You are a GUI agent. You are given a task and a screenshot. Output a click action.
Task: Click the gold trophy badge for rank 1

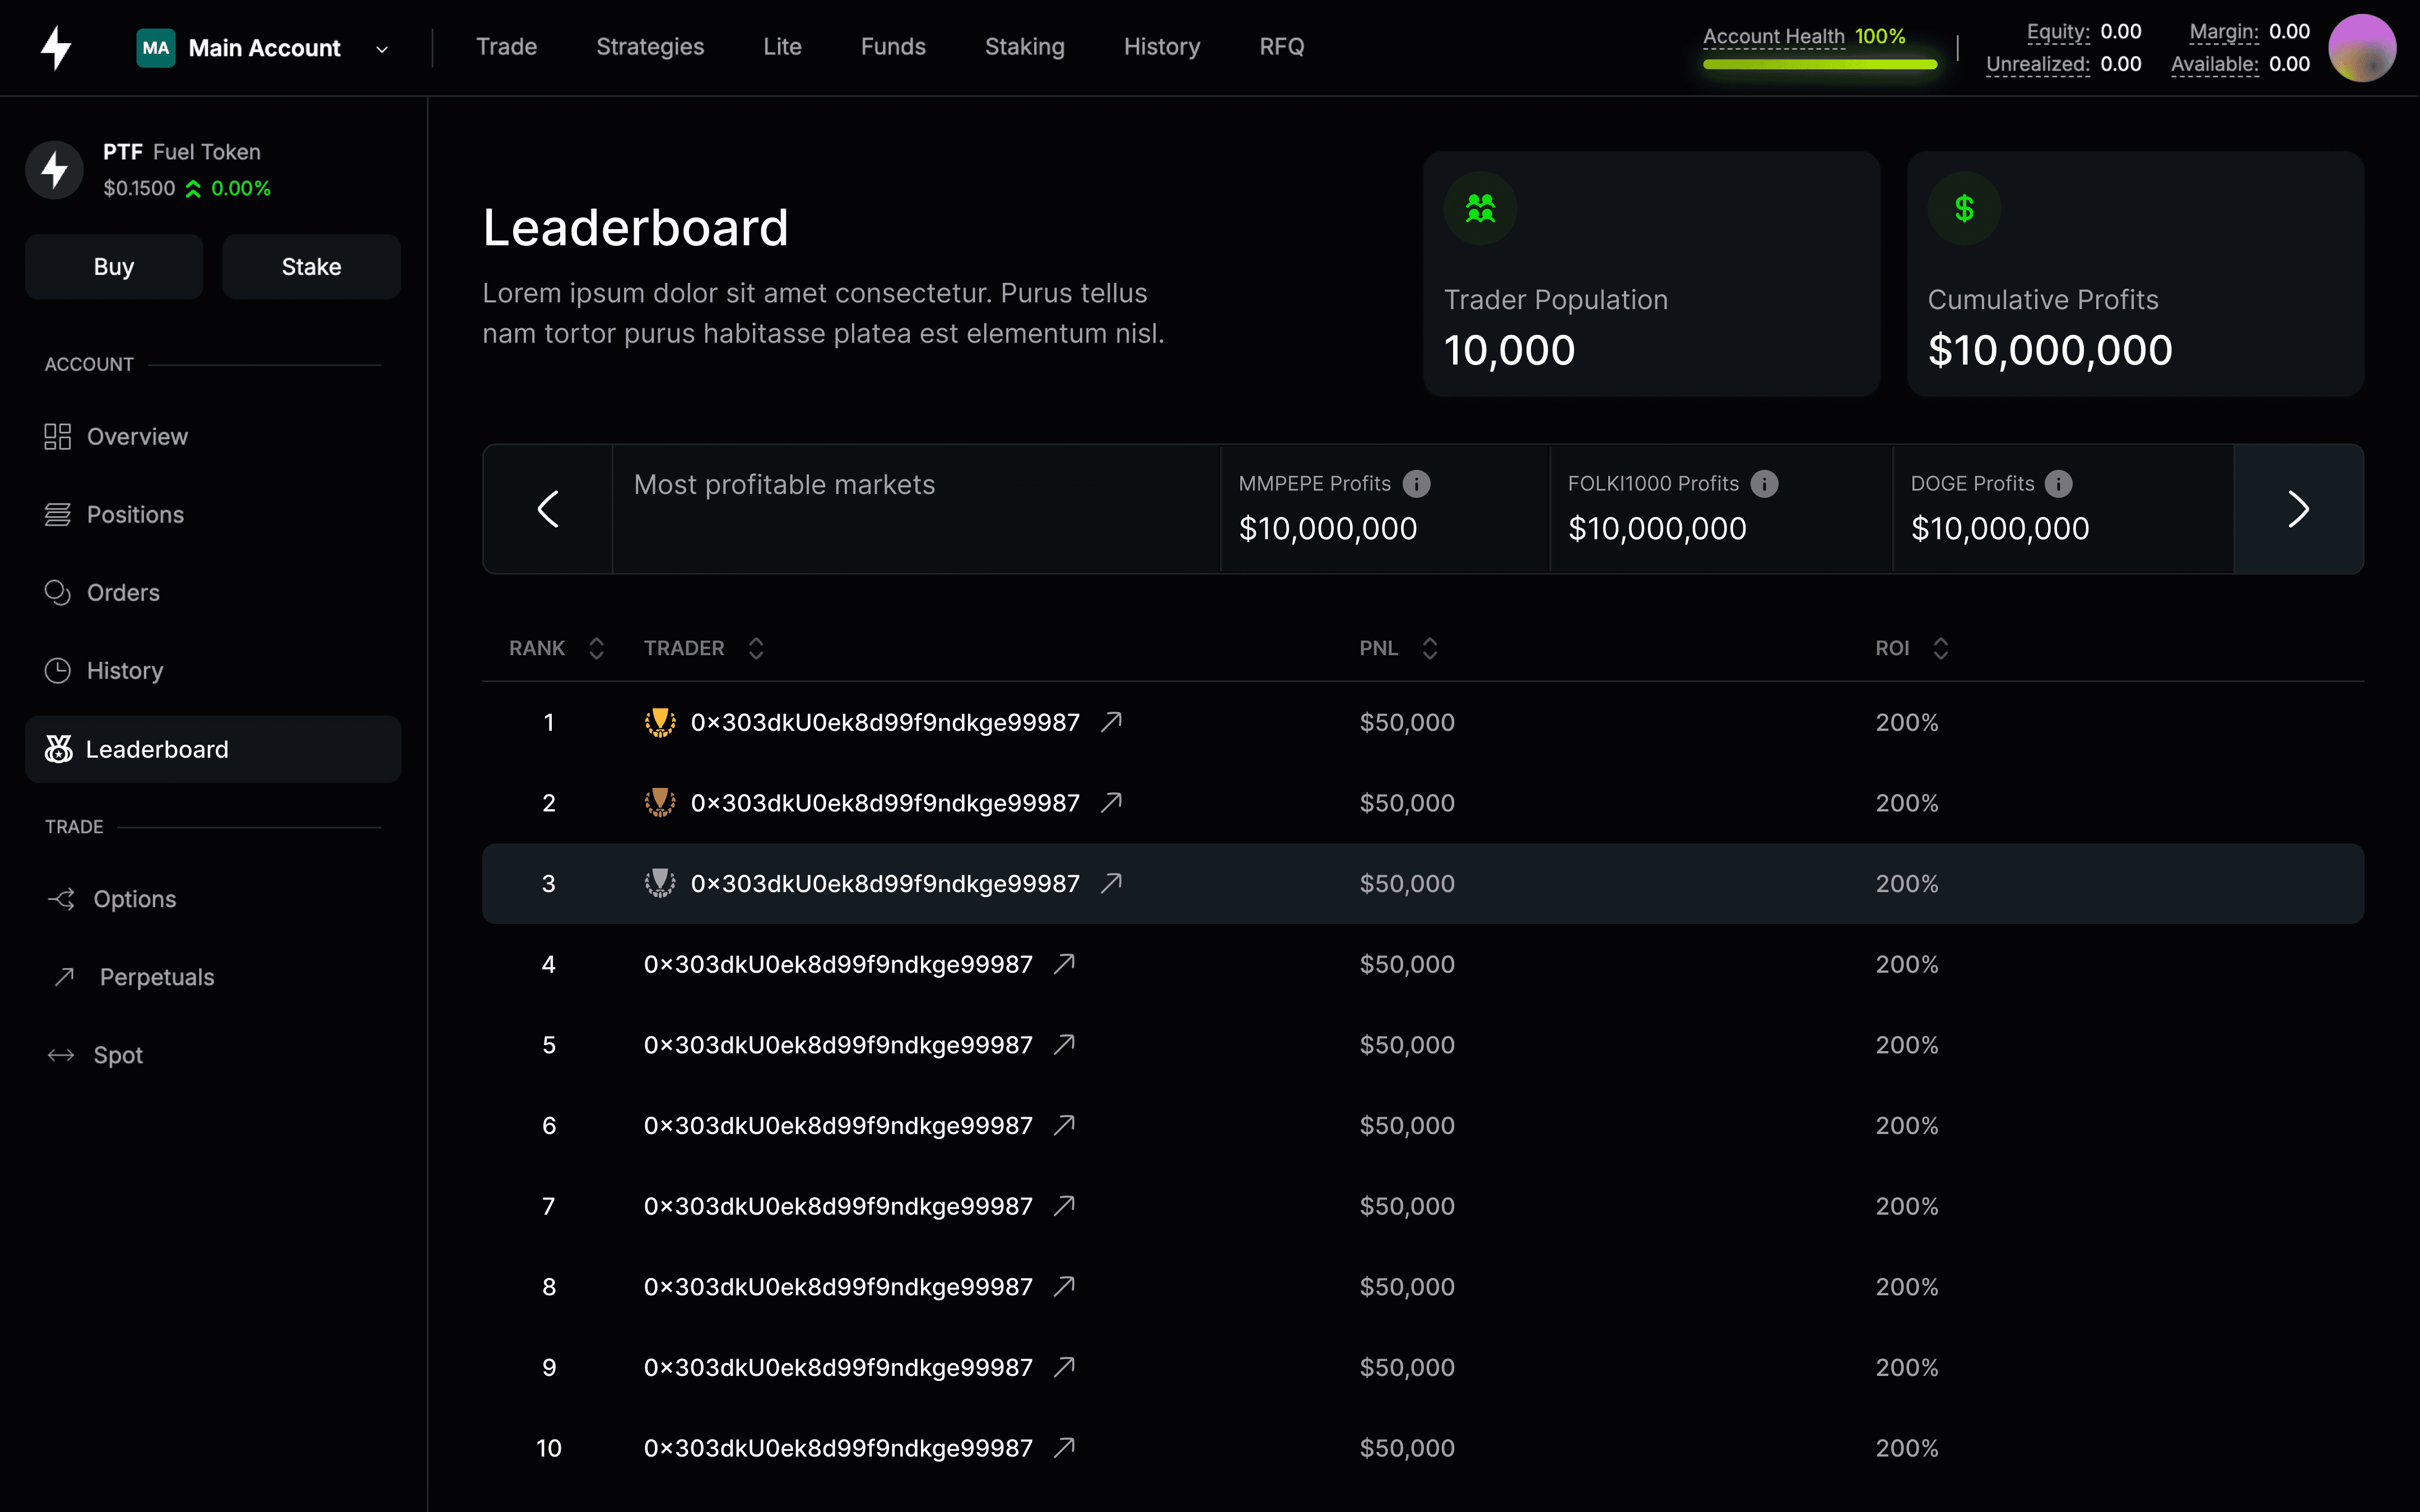click(x=660, y=722)
